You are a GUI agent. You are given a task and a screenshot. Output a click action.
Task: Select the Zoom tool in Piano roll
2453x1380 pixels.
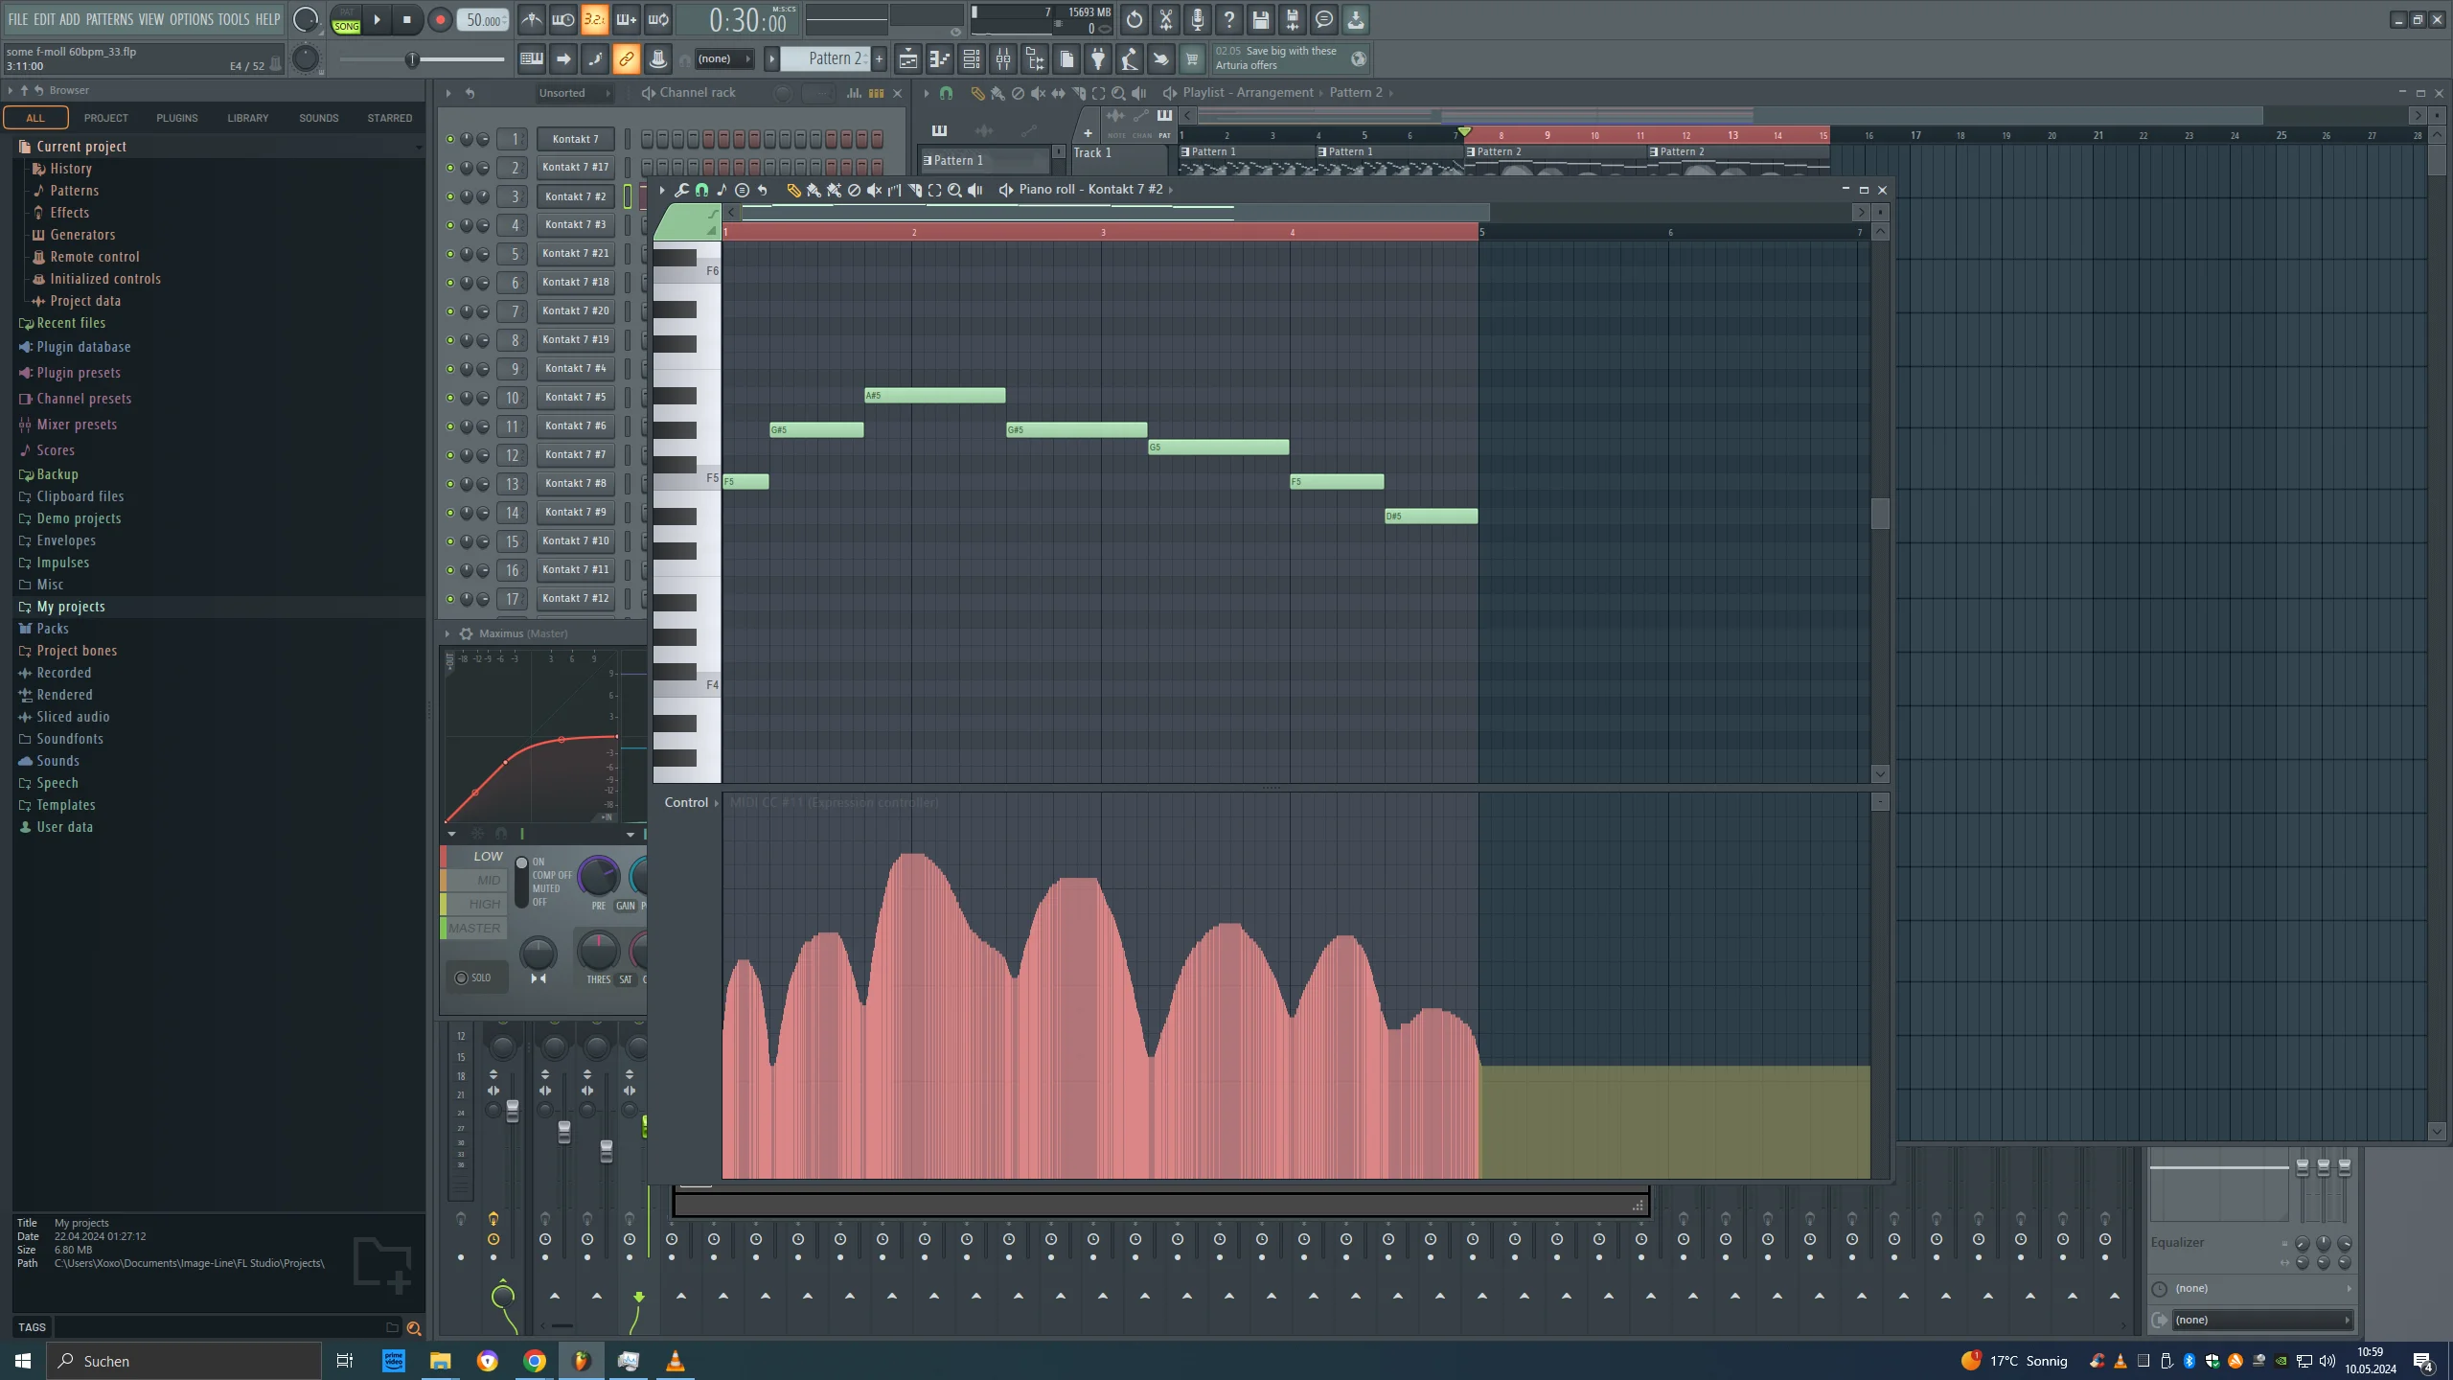pos(954,190)
